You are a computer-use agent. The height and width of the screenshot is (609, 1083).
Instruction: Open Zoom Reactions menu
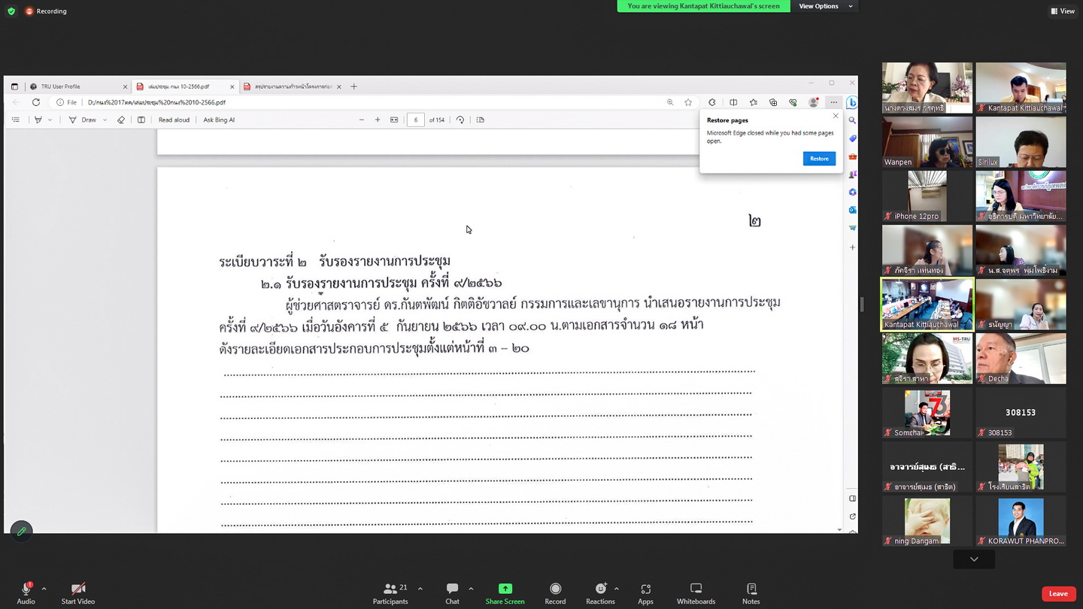coord(600,592)
